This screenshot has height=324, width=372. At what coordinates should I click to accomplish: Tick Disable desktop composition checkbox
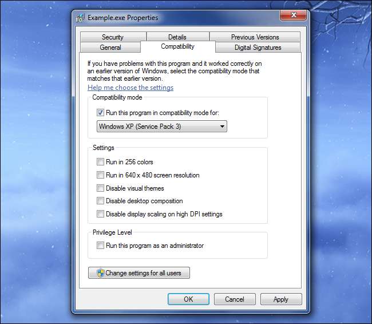[x=100, y=201]
